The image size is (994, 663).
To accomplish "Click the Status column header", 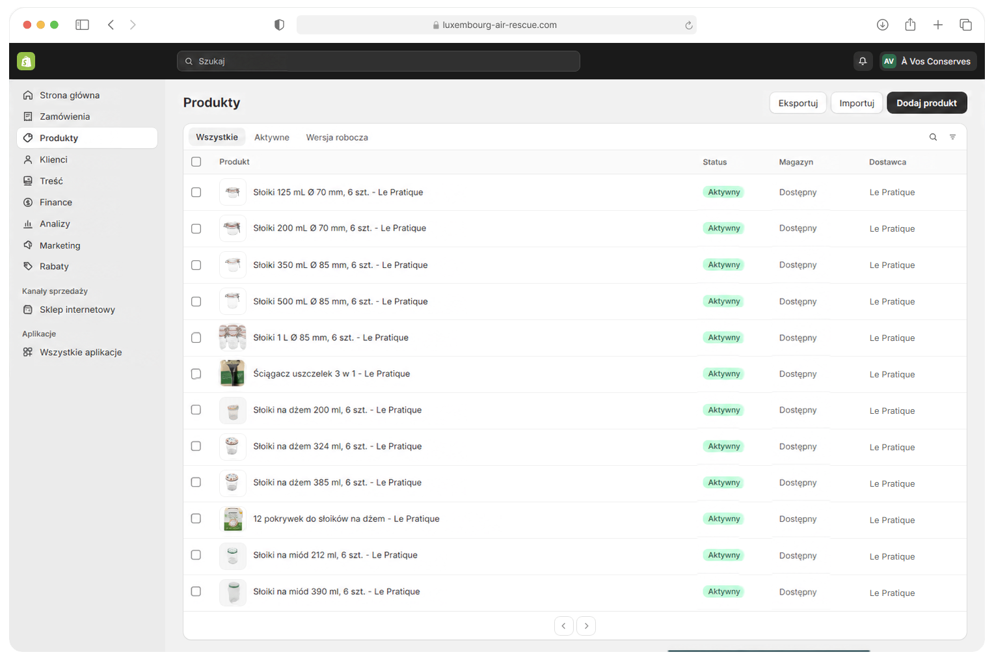I will pos(714,162).
